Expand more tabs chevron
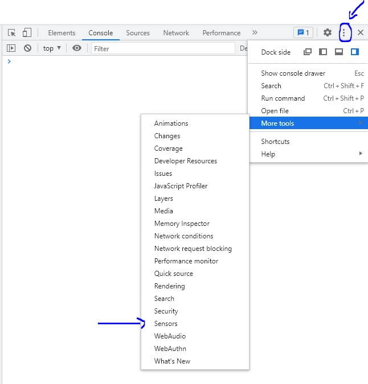 click(x=255, y=33)
